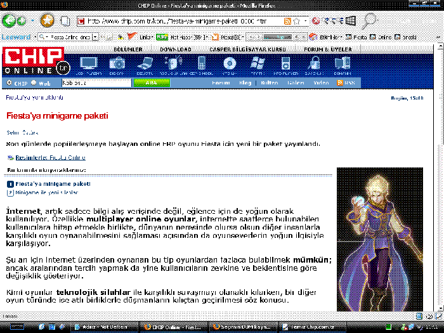Click the bookmark star in address bar
This screenshot has width=444, height=333.
click(296, 21)
